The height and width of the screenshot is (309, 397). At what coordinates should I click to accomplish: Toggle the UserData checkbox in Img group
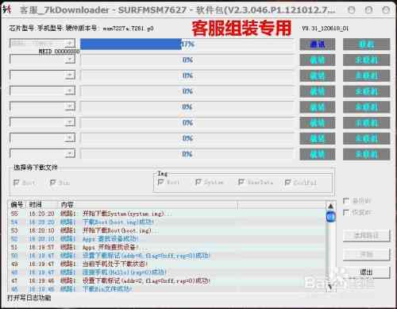pos(241,182)
